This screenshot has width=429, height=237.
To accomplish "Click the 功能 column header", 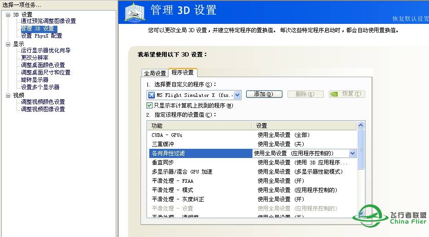I will click(x=199, y=125).
